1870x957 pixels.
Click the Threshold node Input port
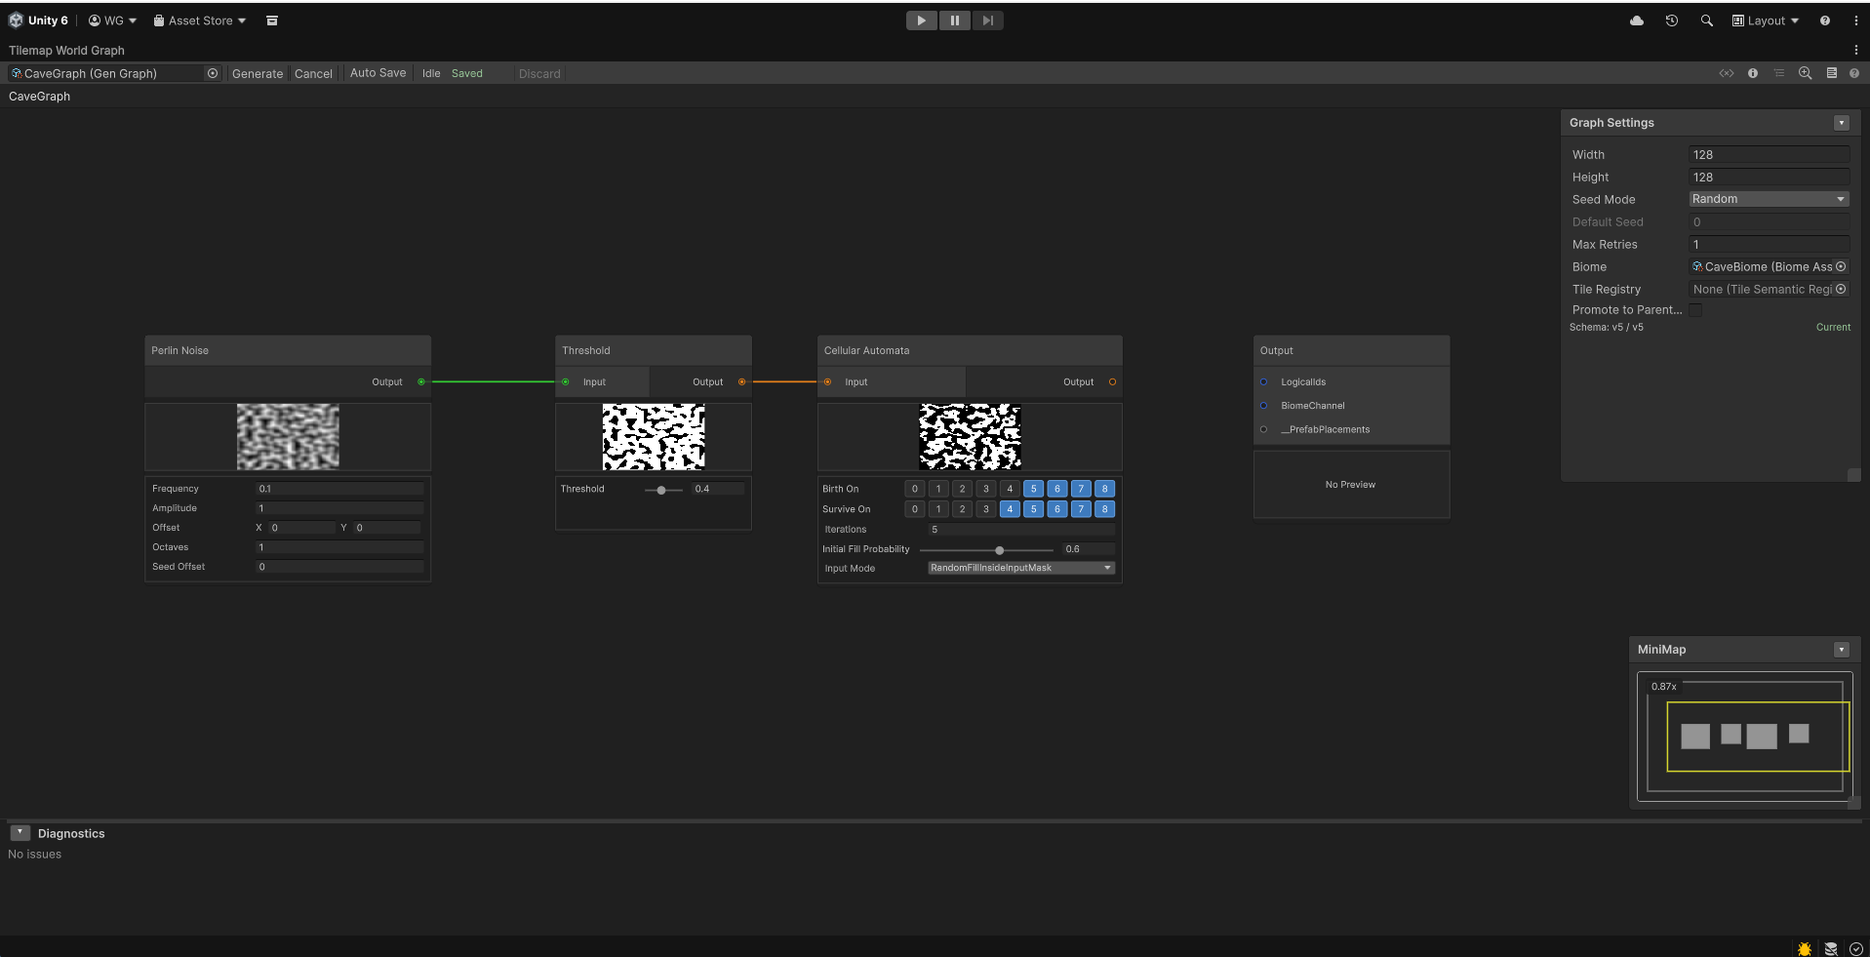[566, 382]
